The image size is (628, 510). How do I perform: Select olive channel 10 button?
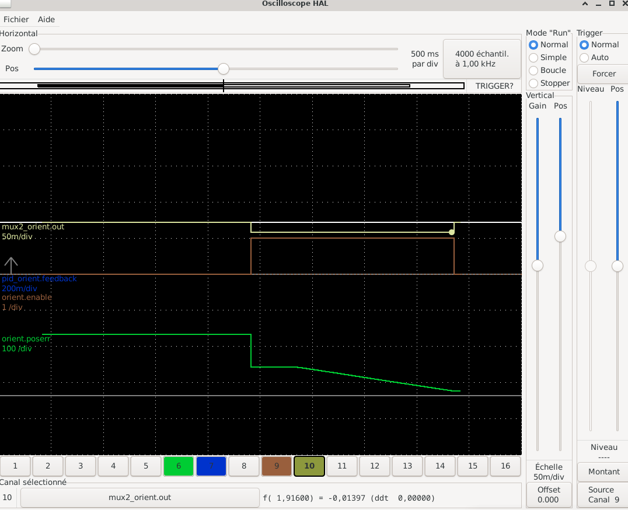(x=309, y=466)
